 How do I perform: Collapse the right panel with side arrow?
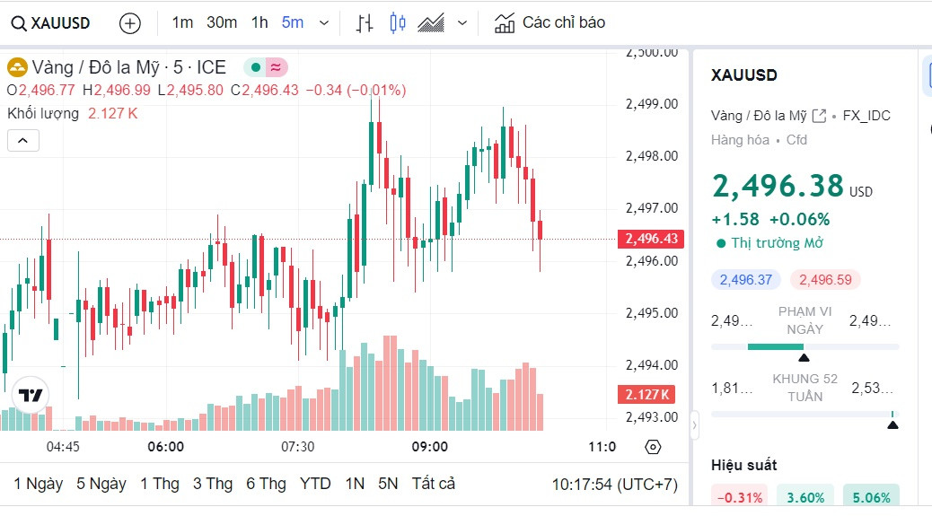coord(694,425)
